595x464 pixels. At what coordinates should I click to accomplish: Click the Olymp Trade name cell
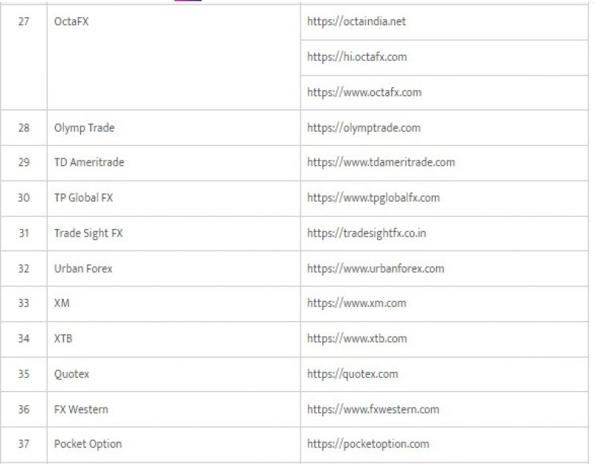(84, 128)
